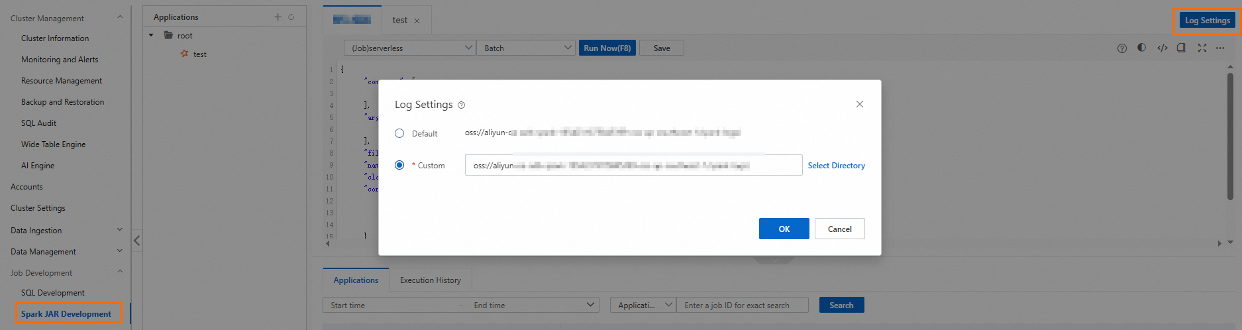Screen dimensions: 1242x330
Task: Click the help icon next to Log Settings title
Action: [x=461, y=105]
